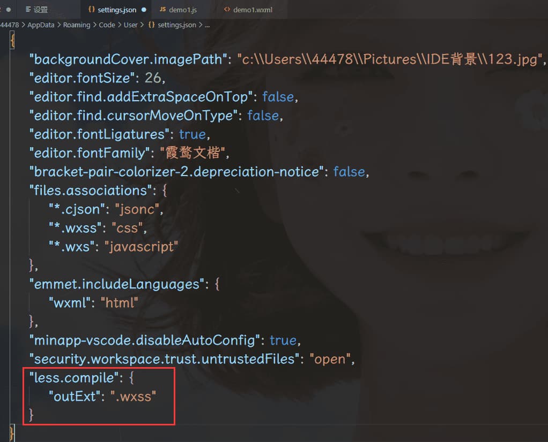The image size is (548, 442).
Task: Expand the breadcrumb ellipsis after settings.json
Action: [x=207, y=25]
